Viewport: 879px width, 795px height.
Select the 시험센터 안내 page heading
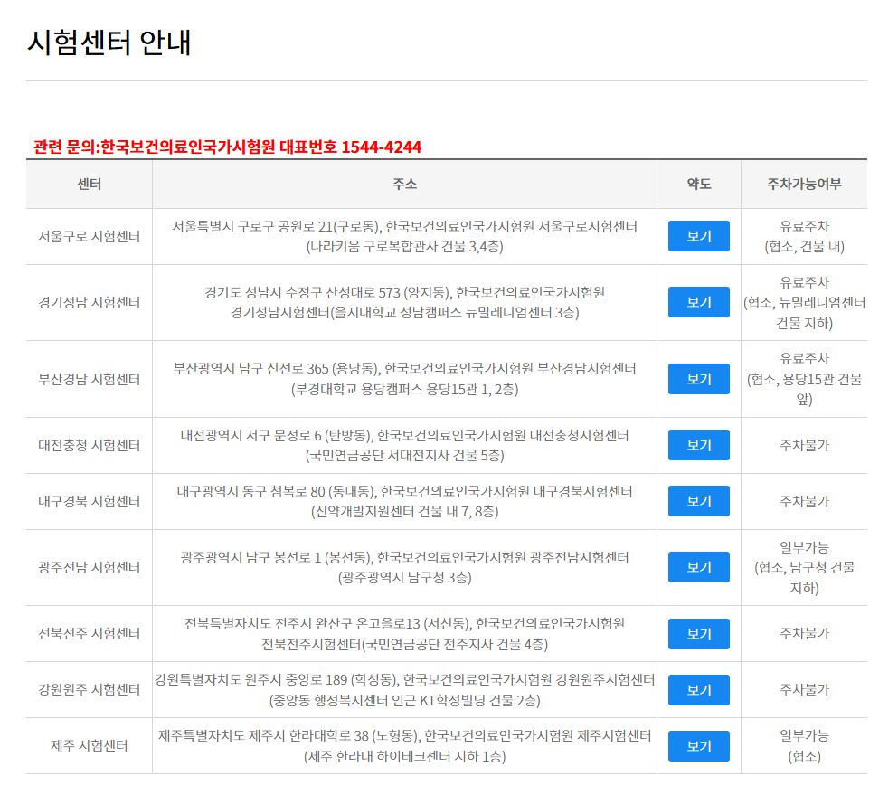109,43
